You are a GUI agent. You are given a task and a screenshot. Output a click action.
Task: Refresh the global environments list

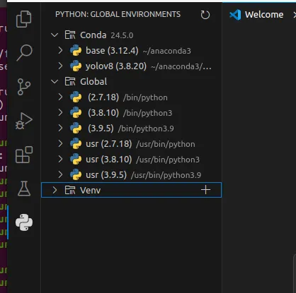205,15
